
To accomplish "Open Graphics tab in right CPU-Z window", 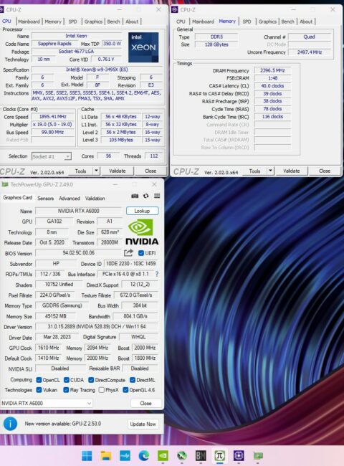I will 267,22.
